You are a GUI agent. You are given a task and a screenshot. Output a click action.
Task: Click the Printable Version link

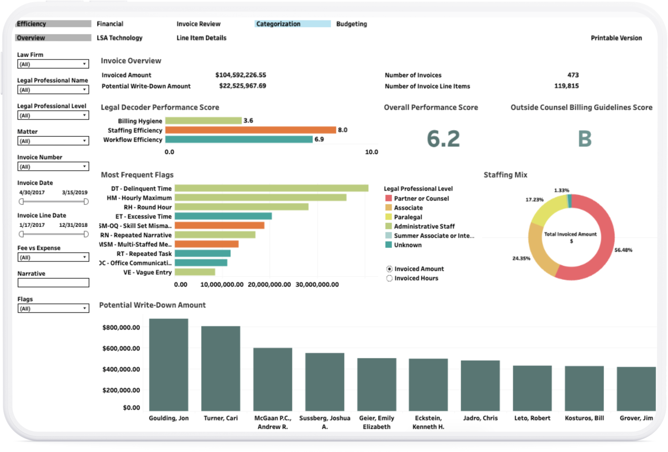coord(616,38)
